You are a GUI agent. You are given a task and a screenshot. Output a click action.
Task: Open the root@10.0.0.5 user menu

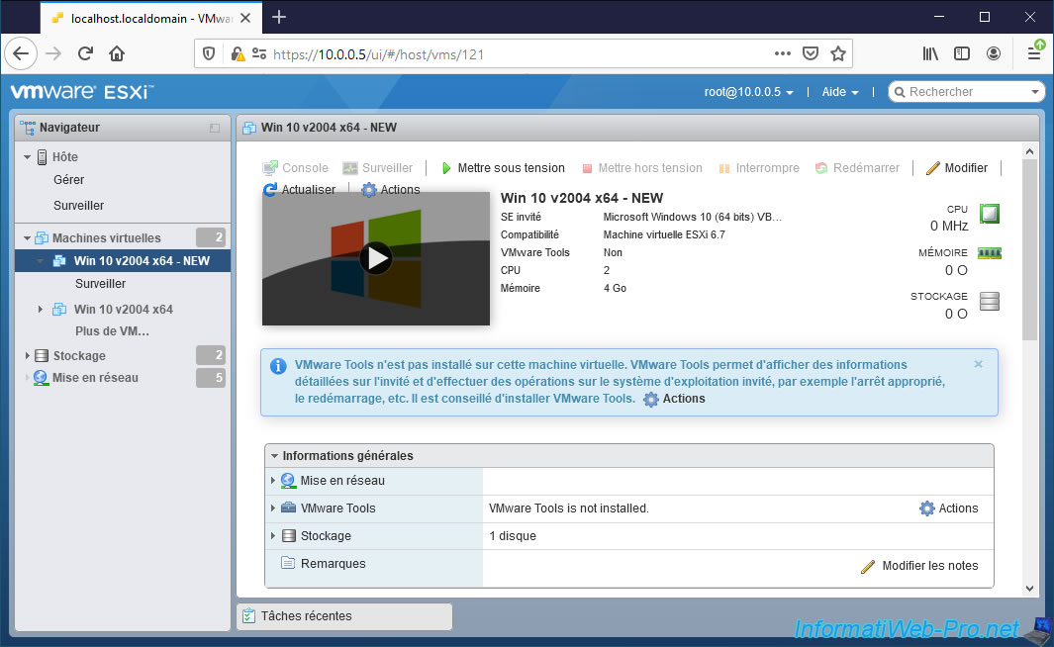pos(749,92)
